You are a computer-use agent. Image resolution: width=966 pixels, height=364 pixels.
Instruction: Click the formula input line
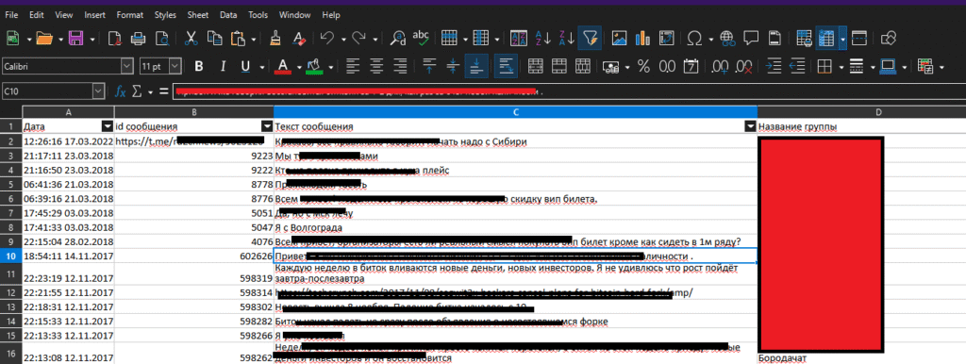(x=569, y=91)
